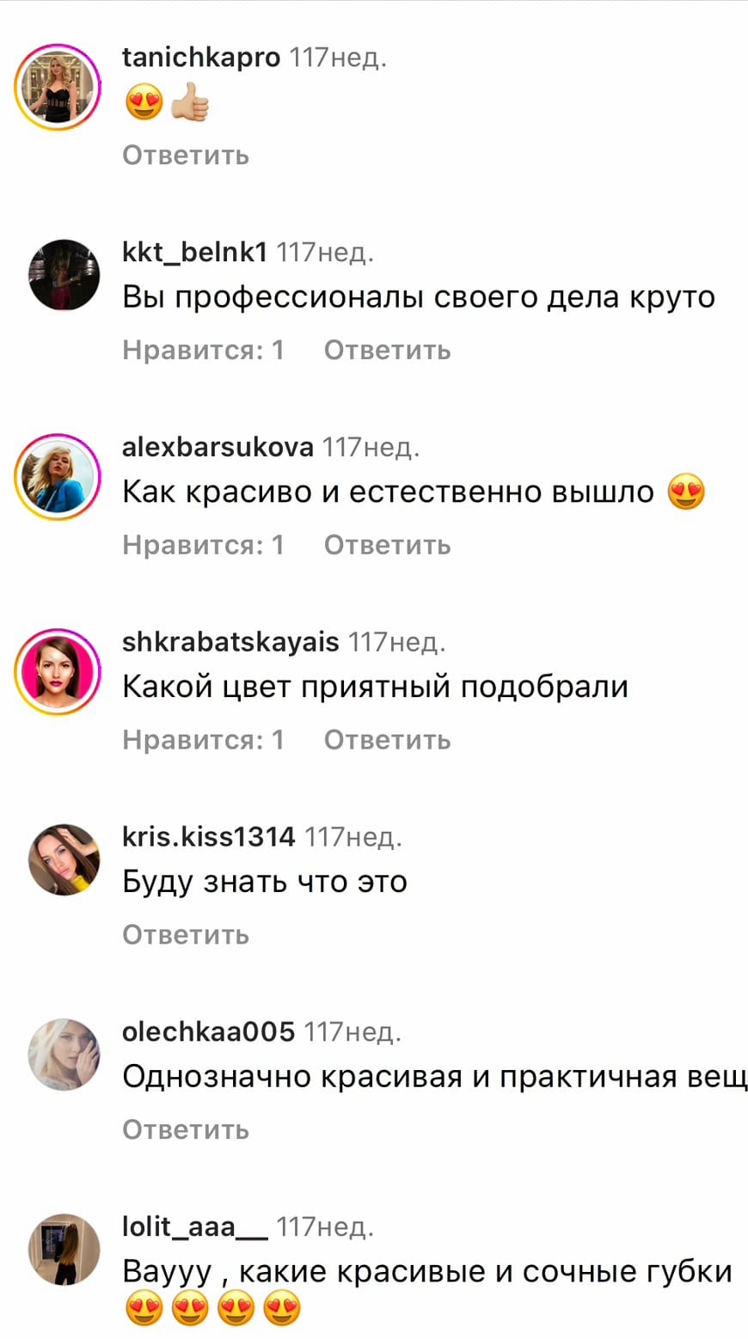The image size is (748, 1339).
Task: Reply to alexbarsukova's comment
Action: tap(387, 545)
